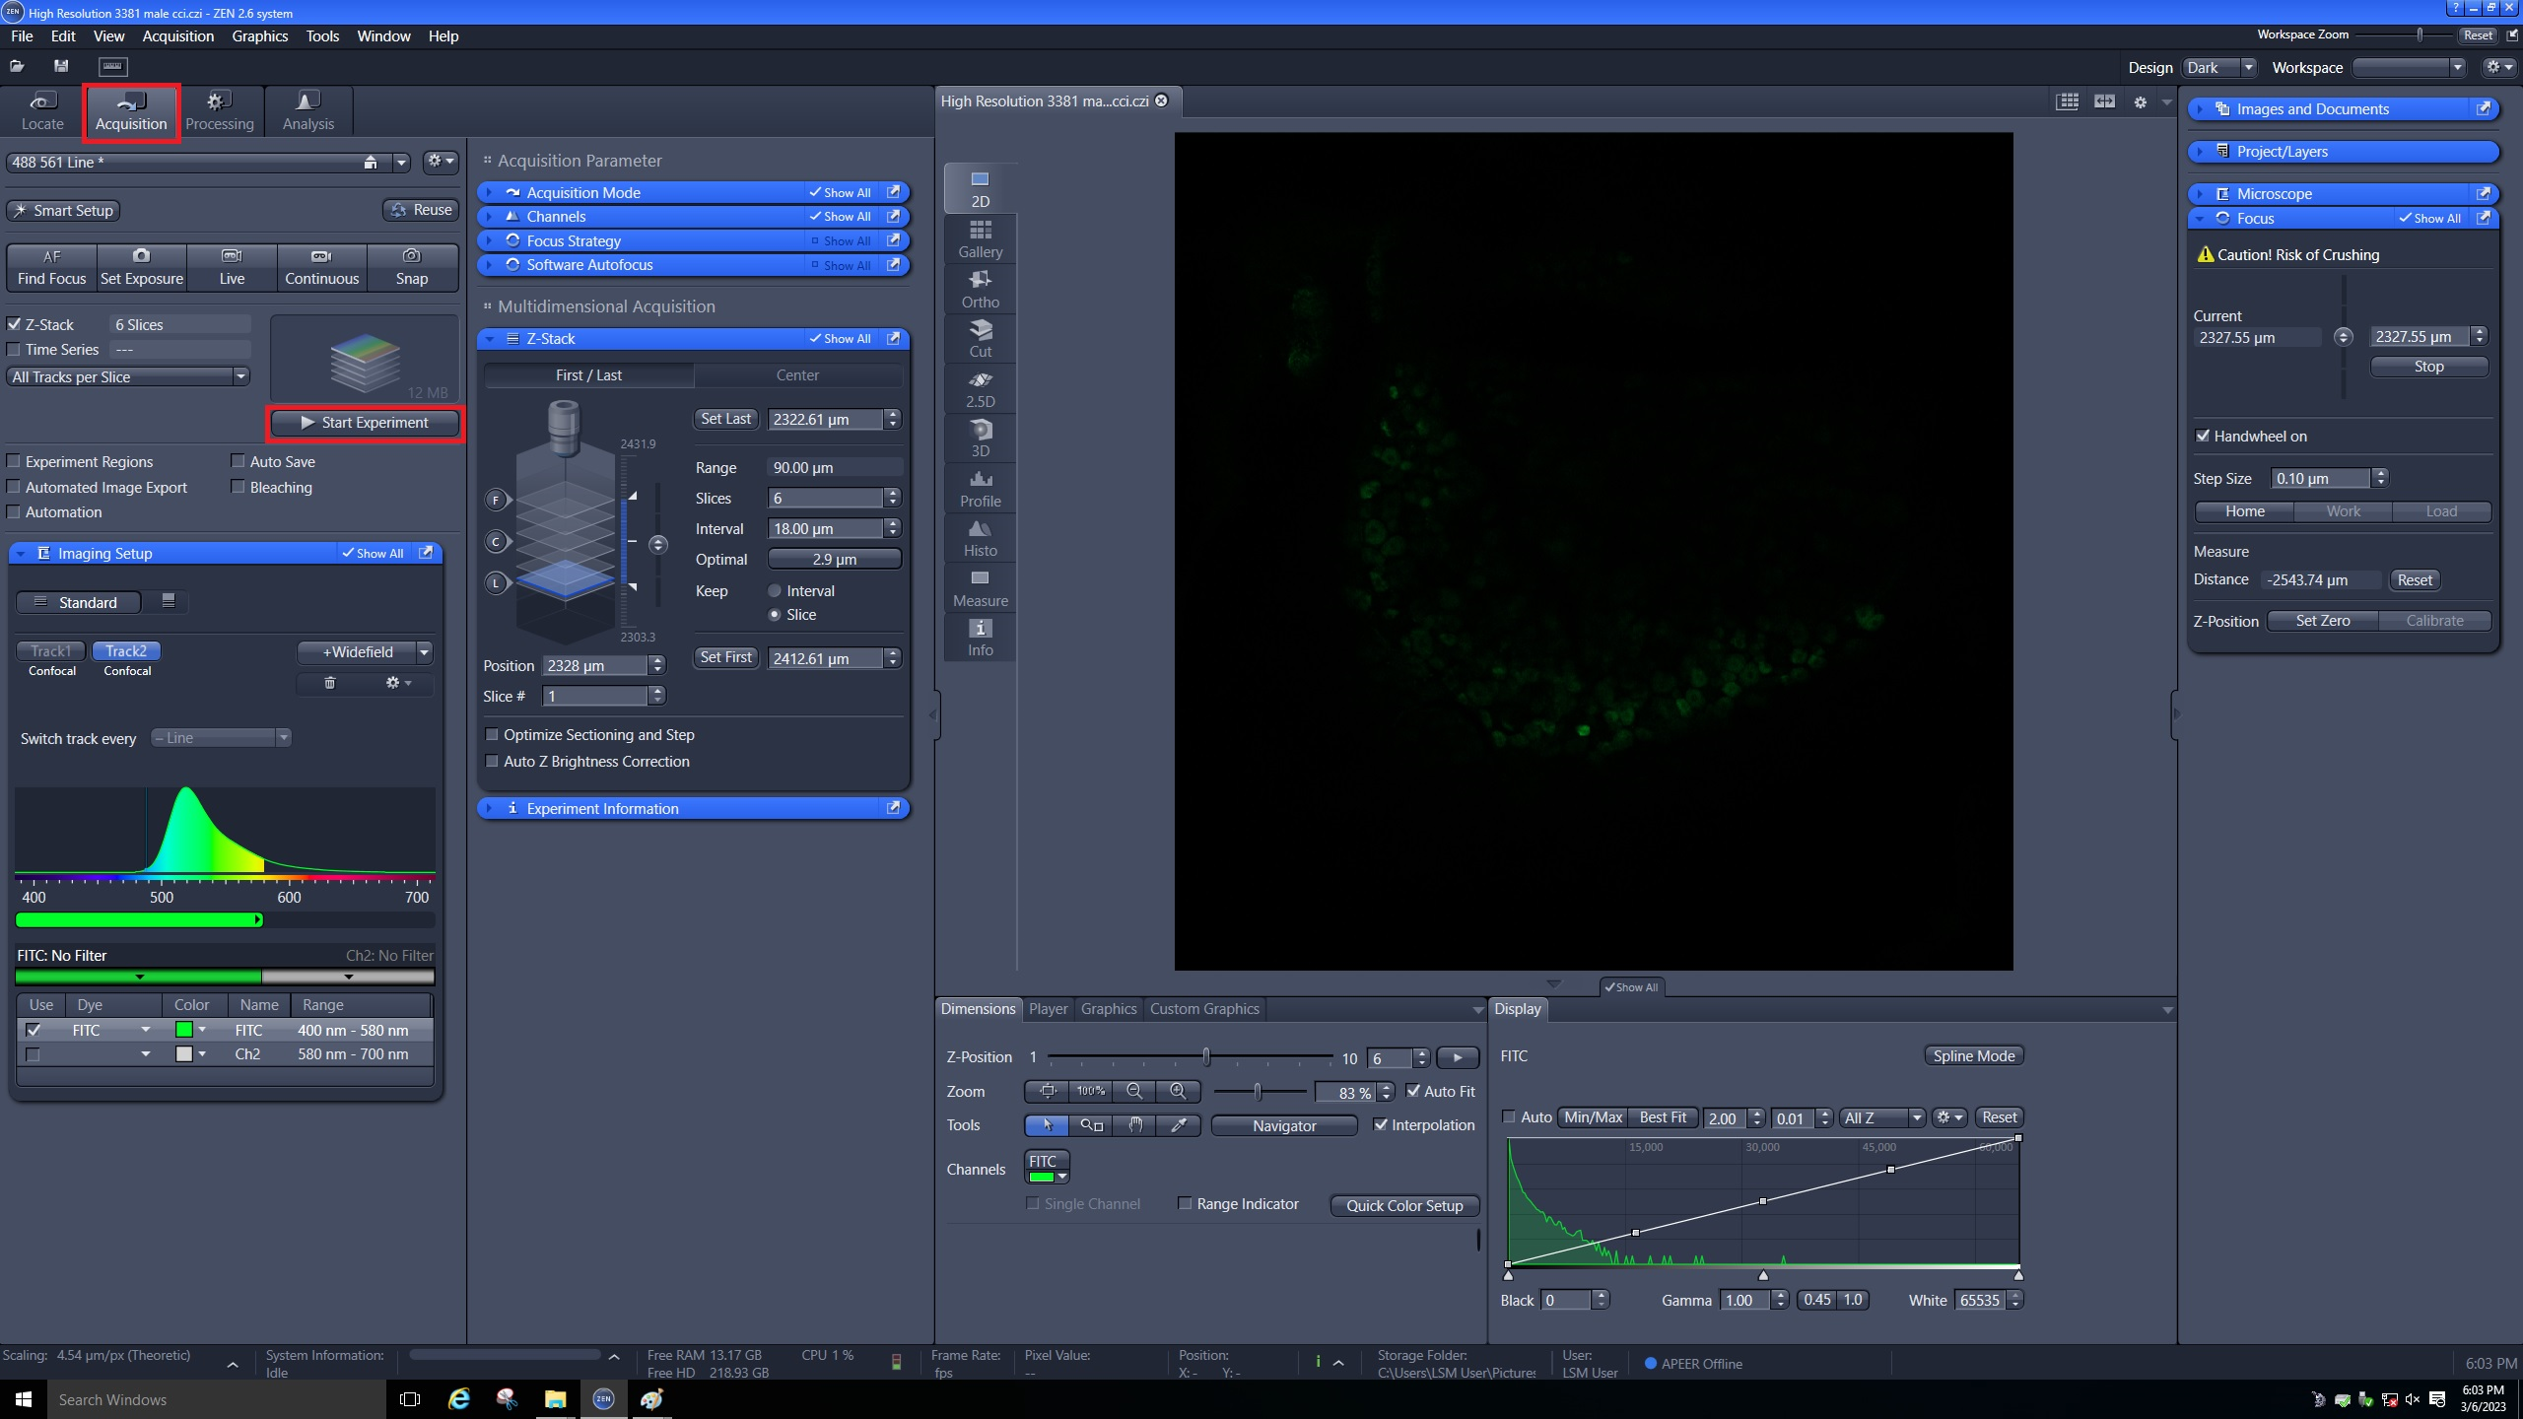Image resolution: width=2523 pixels, height=1419 pixels.
Task: Open the Graphics menu
Action: (259, 36)
